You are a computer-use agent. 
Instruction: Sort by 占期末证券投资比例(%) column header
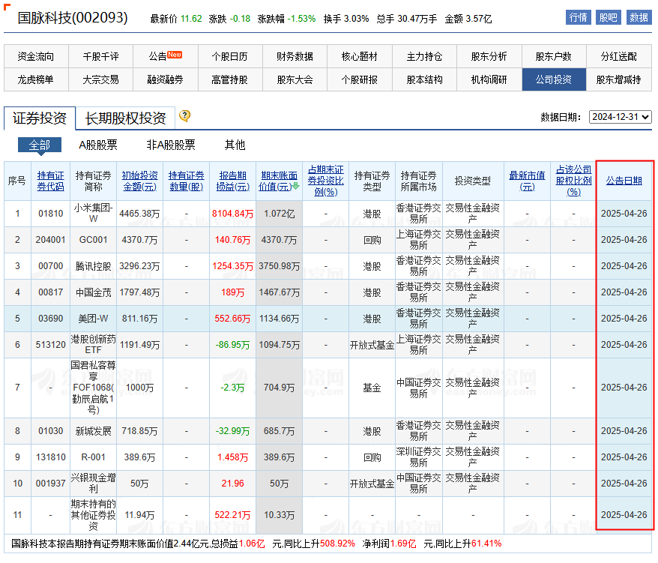click(326, 181)
